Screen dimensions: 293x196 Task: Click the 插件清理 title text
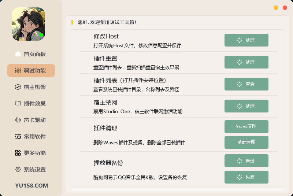click(x=105, y=128)
